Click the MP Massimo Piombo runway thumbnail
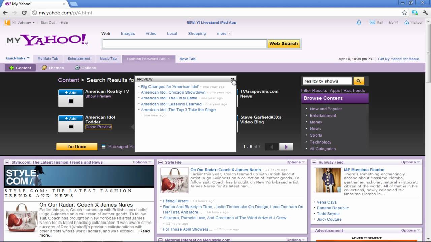Screen dimensions: 431x242 click(x=328, y=180)
